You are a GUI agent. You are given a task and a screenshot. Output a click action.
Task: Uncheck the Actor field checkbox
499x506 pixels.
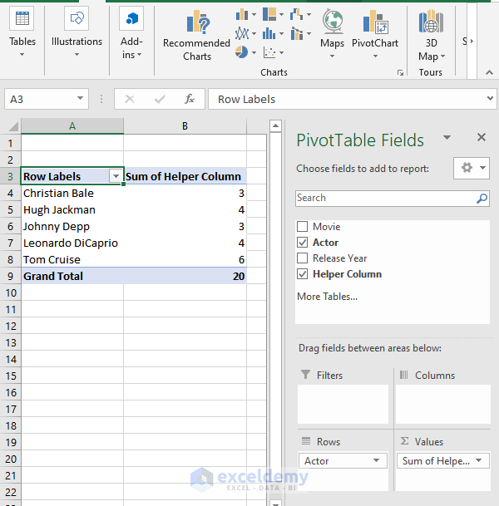(x=302, y=243)
